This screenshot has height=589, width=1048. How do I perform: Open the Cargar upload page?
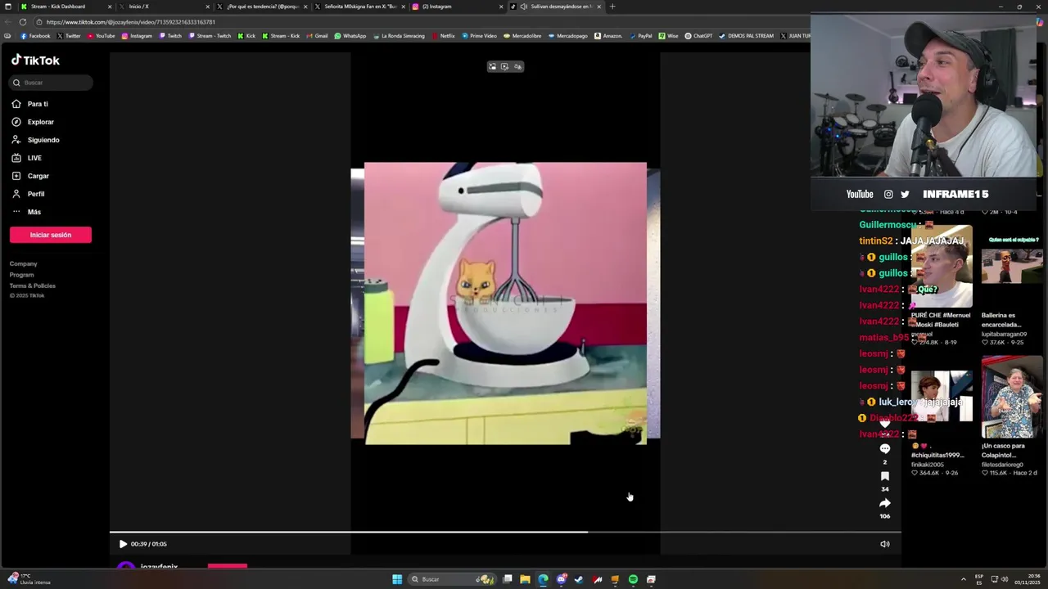(30, 176)
